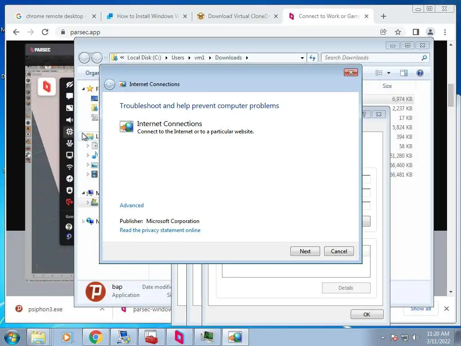Collapse the Computer tree section

pyautogui.click(x=83, y=193)
